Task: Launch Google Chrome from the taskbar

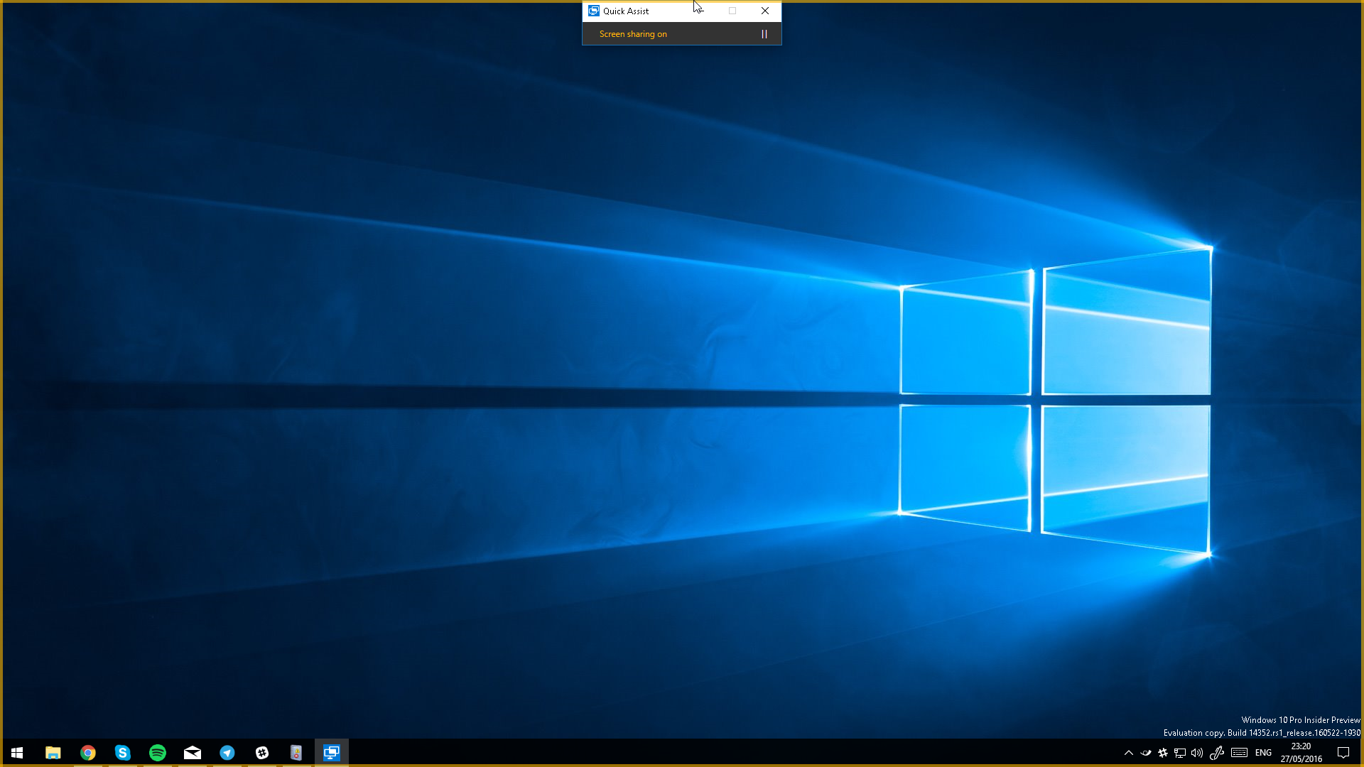Action: pyautogui.click(x=87, y=753)
